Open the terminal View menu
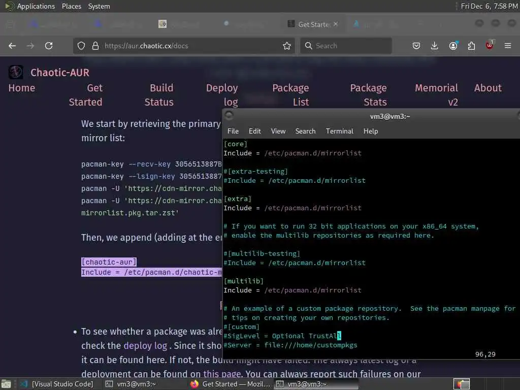Screen dimensions: 520x390 pyautogui.click(x=278, y=132)
